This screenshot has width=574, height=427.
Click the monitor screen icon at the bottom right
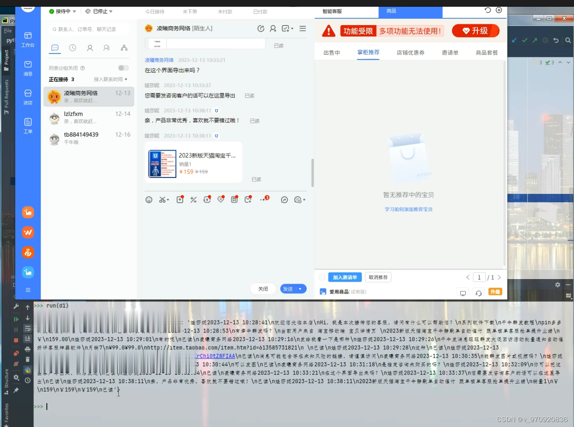point(463,293)
